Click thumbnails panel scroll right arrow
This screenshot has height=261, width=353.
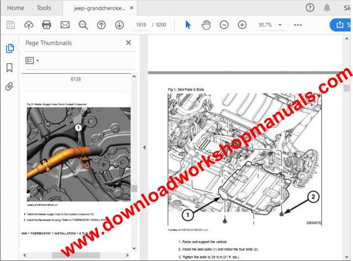pyautogui.click(x=127, y=255)
